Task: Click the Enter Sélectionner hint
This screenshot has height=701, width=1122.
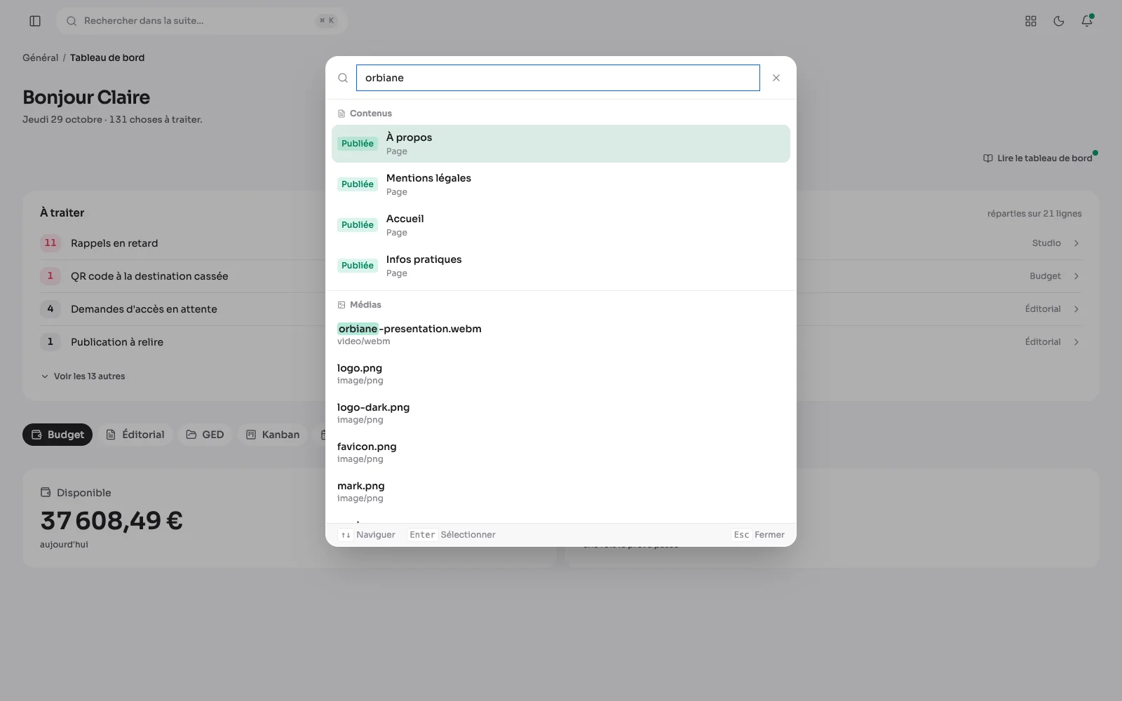Action: [x=452, y=535]
